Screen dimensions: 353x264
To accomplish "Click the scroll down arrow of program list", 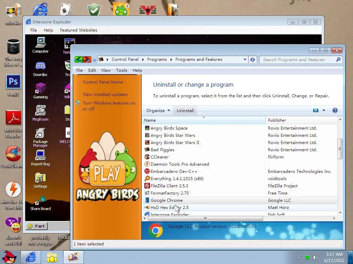I will [340, 212].
